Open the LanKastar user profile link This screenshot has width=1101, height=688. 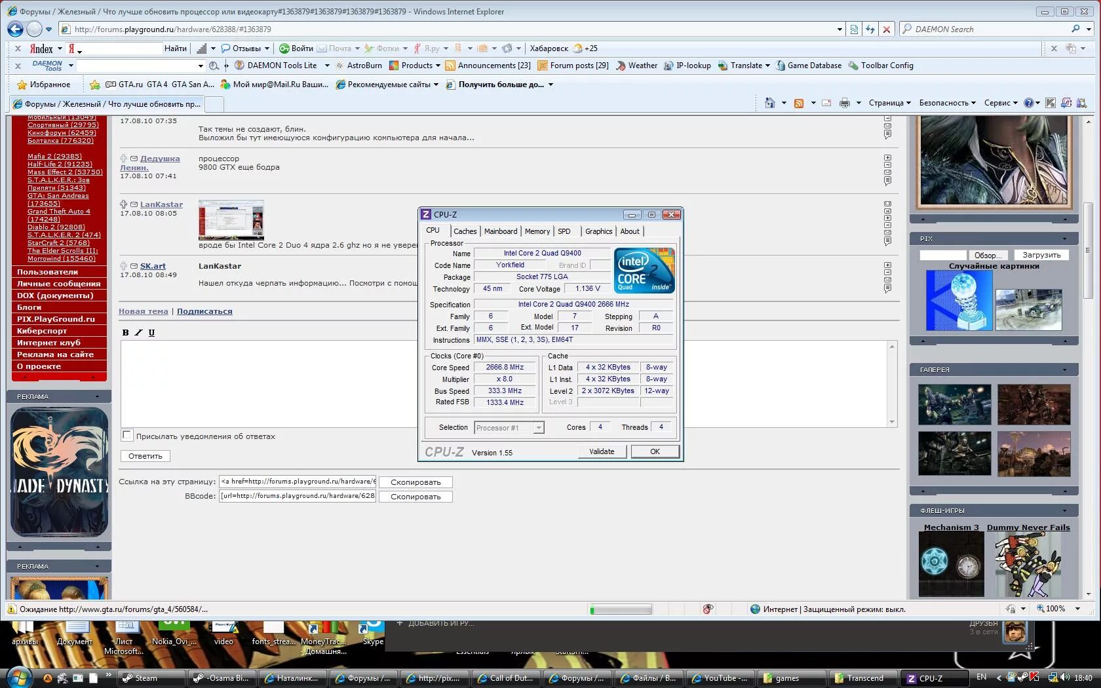[161, 204]
